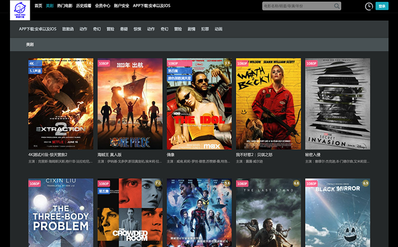The width and height of the screenshot is (398, 247).
Task: Click the 1080P badge on Wrath of Becky
Action: click(242, 63)
